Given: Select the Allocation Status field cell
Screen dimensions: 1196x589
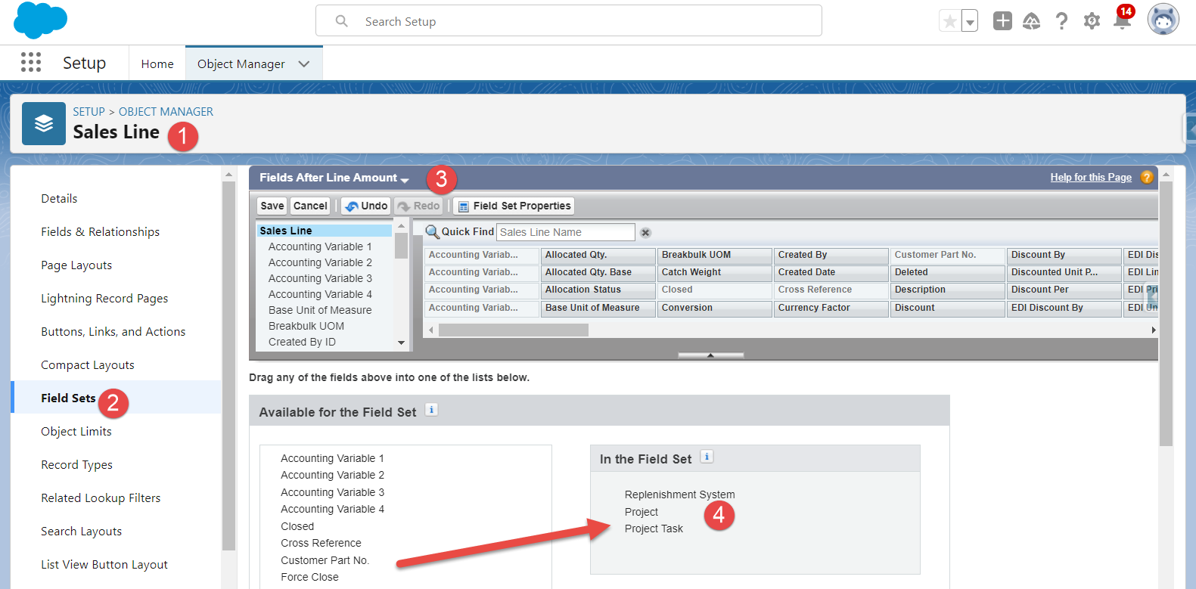Looking at the screenshot, I should (598, 290).
